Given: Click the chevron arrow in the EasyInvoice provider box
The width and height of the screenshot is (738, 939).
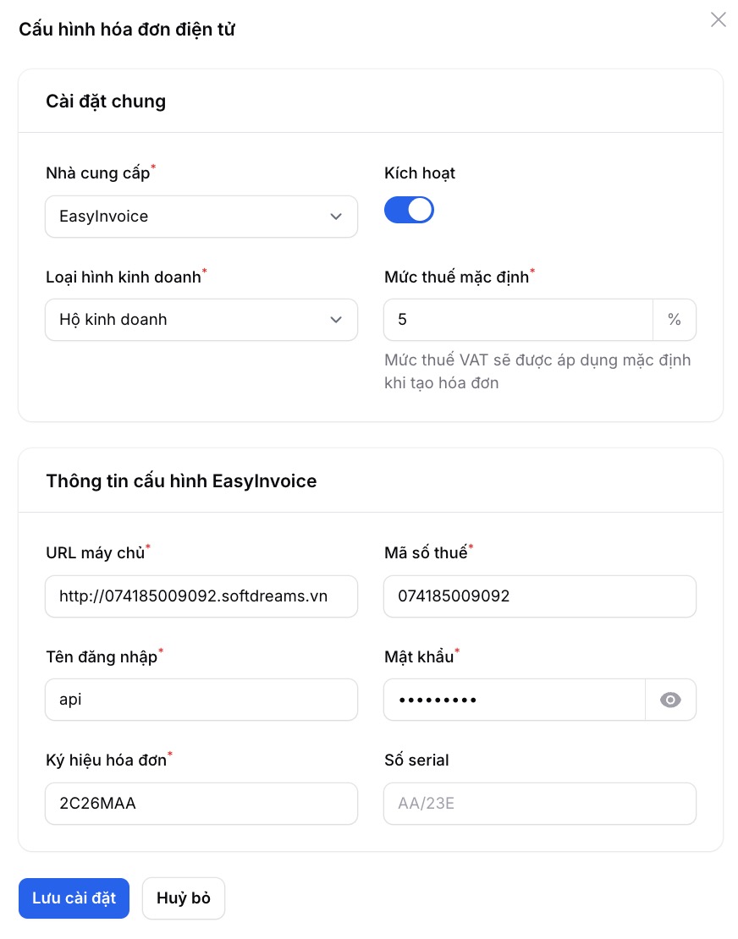Looking at the screenshot, I should coord(336,217).
